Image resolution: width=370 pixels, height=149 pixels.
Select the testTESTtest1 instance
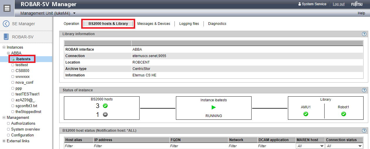tap(28, 94)
